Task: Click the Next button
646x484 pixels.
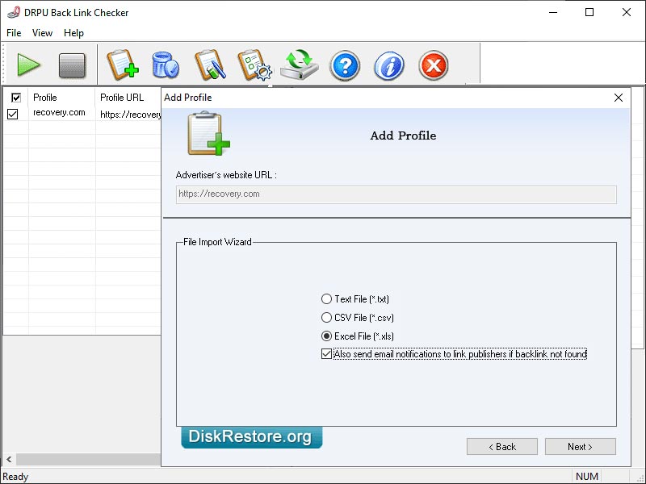Action: [x=580, y=447]
